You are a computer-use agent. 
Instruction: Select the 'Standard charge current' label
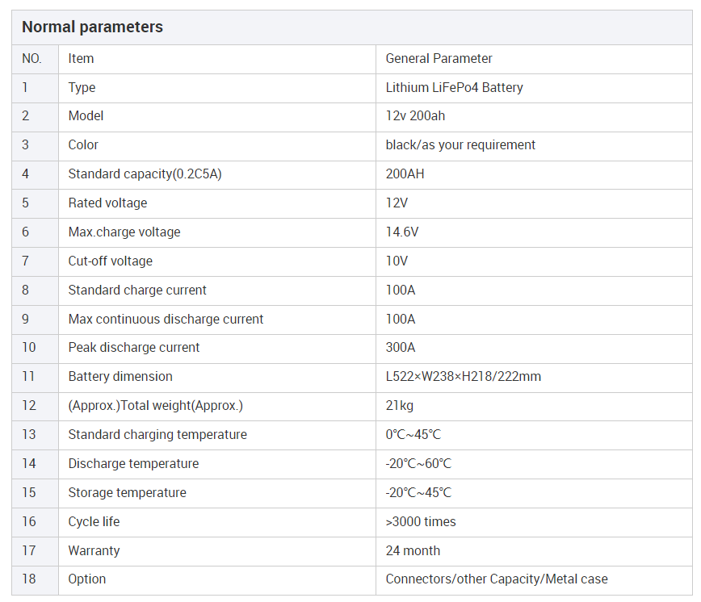137,291
